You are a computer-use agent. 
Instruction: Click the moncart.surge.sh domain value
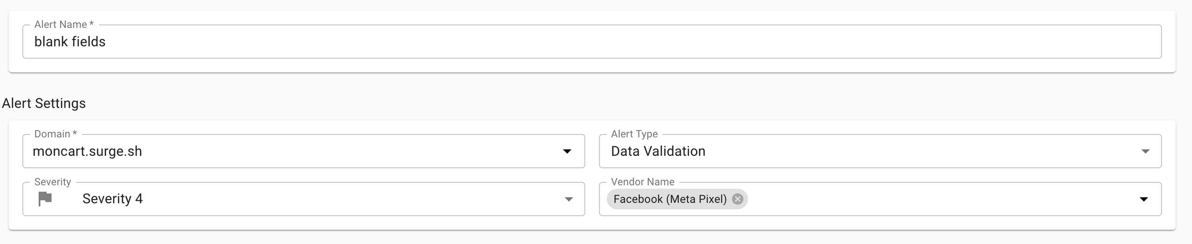(88, 151)
